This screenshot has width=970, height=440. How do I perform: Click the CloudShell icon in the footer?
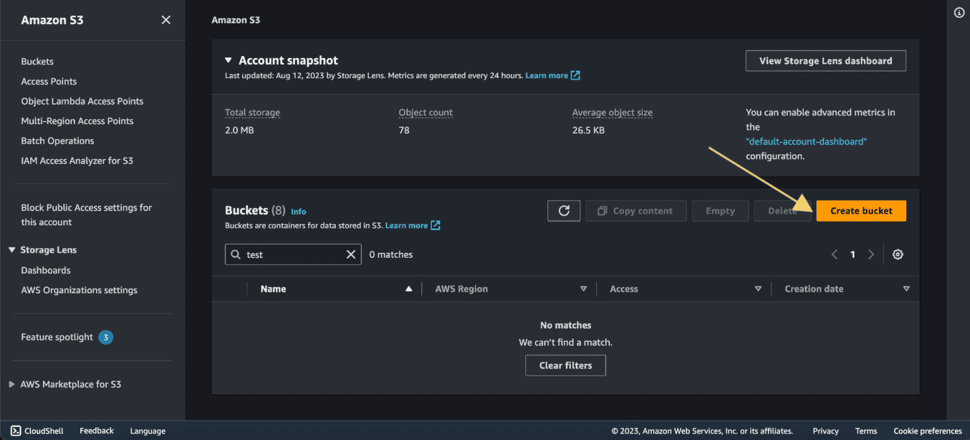tap(15, 431)
